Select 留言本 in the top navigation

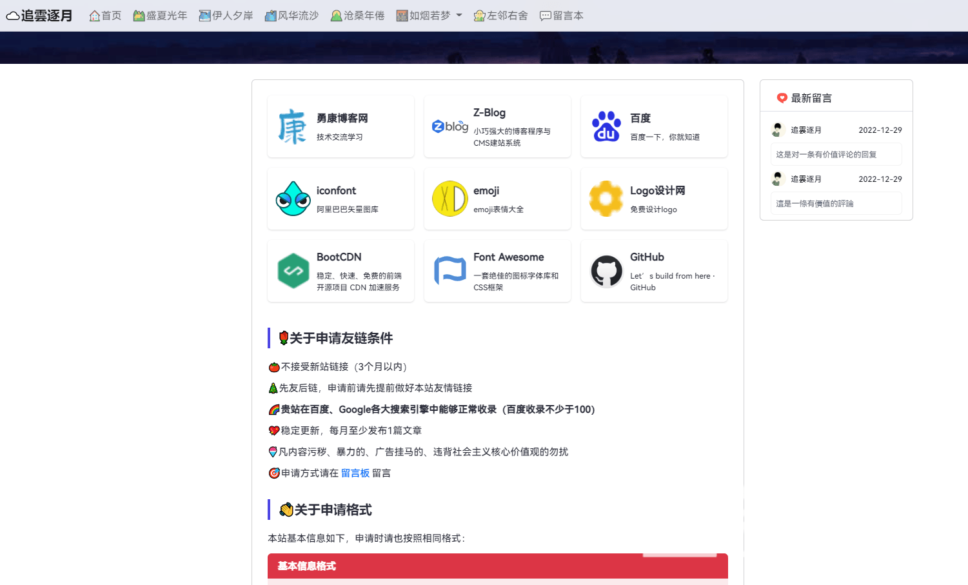pyautogui.click(x=561, y=15)
